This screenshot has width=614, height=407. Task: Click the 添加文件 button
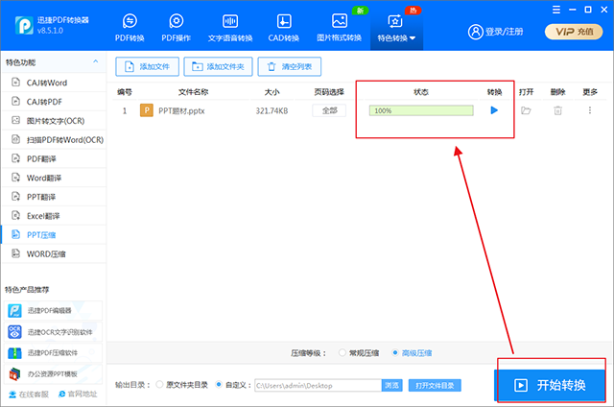(147, 66)
